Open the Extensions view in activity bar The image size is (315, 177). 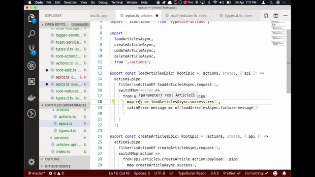coord(31,82)
